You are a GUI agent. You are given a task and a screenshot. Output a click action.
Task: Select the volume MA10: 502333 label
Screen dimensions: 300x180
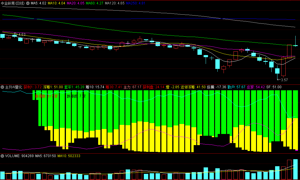(69, 156)
